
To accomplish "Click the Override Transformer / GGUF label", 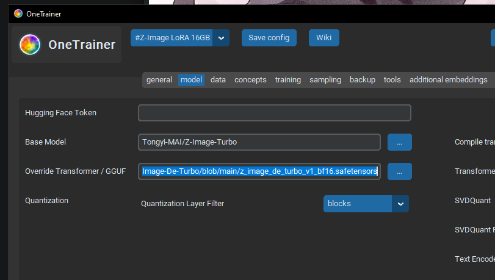I will coord(76,171).
